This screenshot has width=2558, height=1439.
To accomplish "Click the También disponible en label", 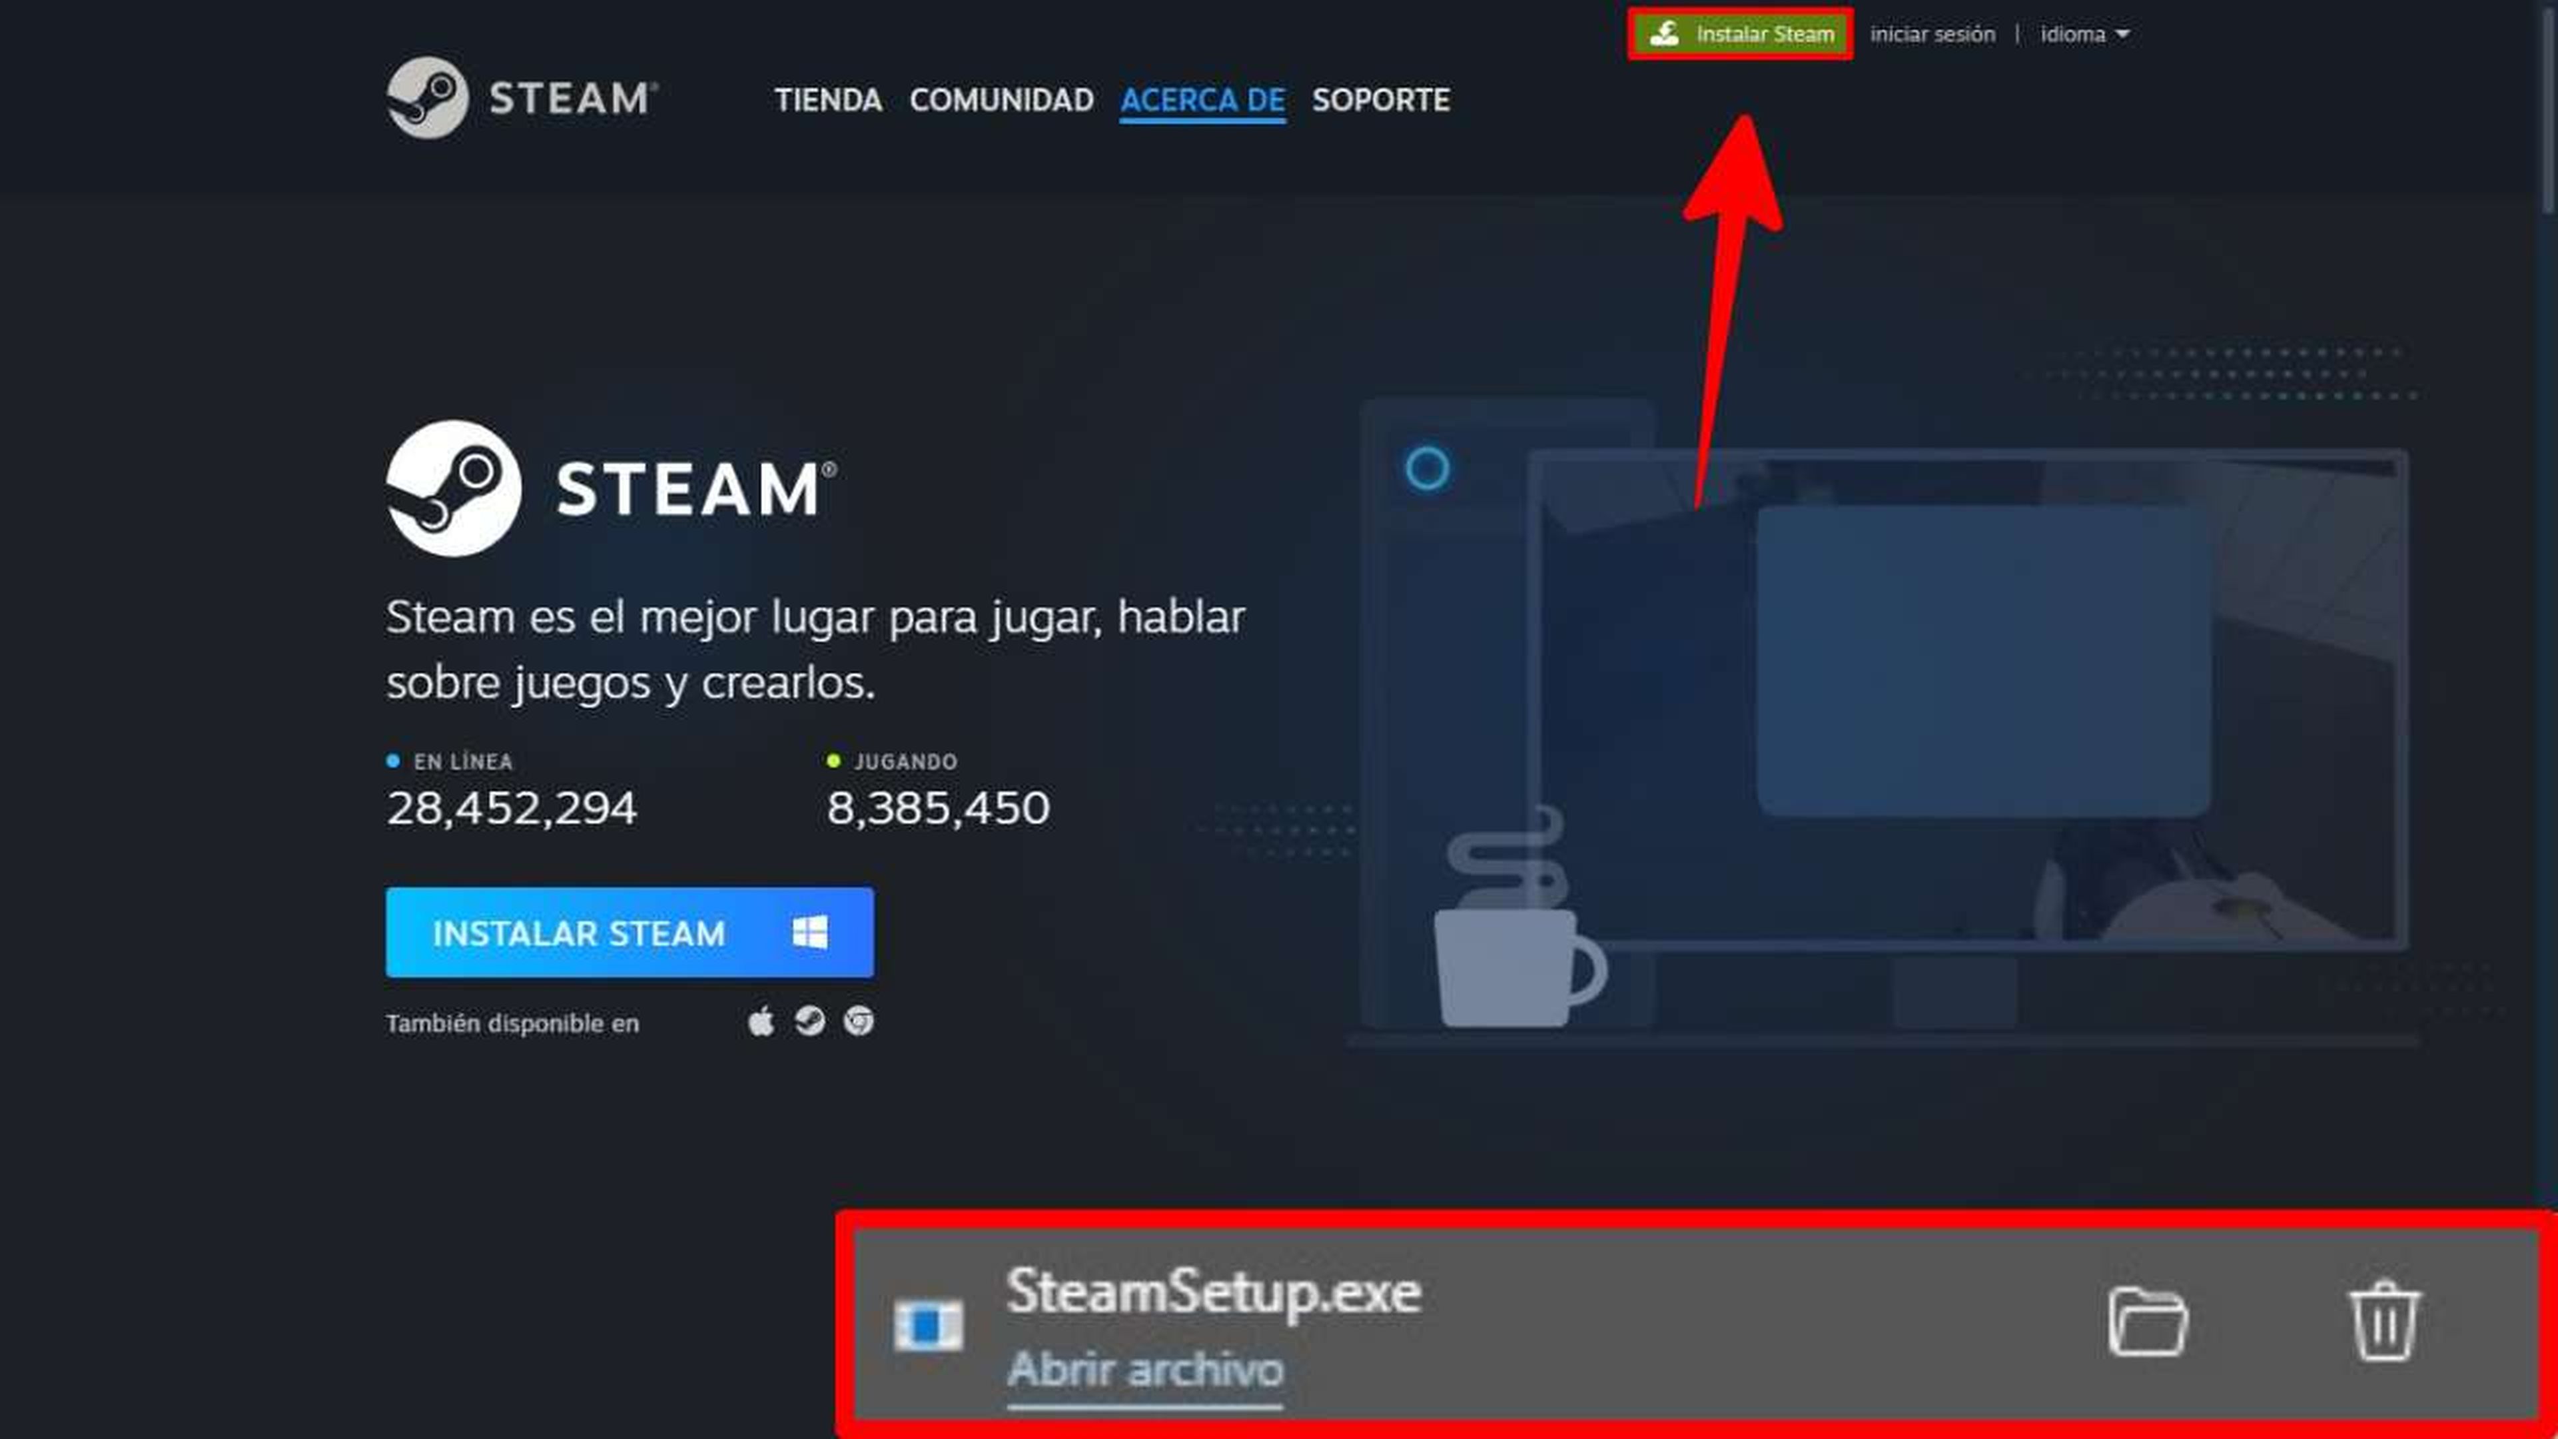I will (x=512, y=1023).
